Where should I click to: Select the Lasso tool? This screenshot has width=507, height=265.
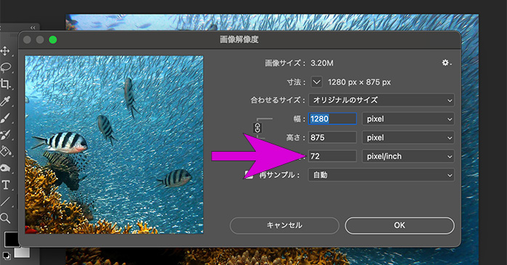(6, 68)
